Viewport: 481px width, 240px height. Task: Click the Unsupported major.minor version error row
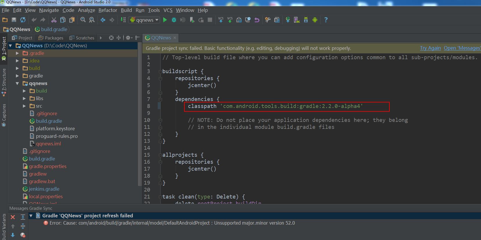click(x=169, y=223)
